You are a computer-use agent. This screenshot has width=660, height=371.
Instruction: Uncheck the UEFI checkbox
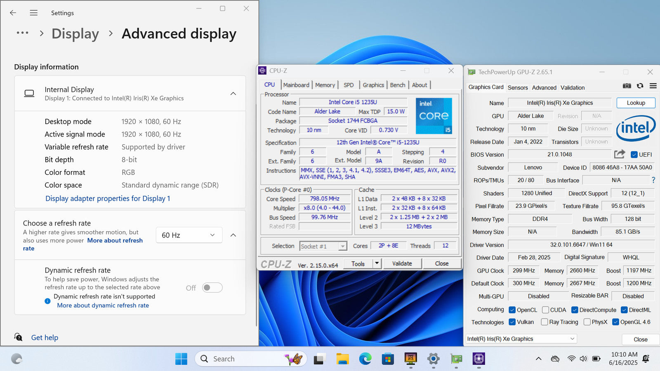(x=634, y=155)
